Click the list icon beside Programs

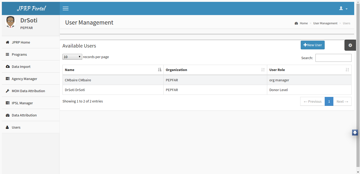(x=7, y=54)
